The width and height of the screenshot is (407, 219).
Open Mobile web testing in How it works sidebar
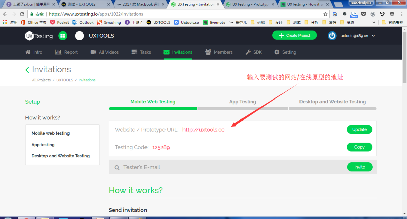[x=51, y=133]
